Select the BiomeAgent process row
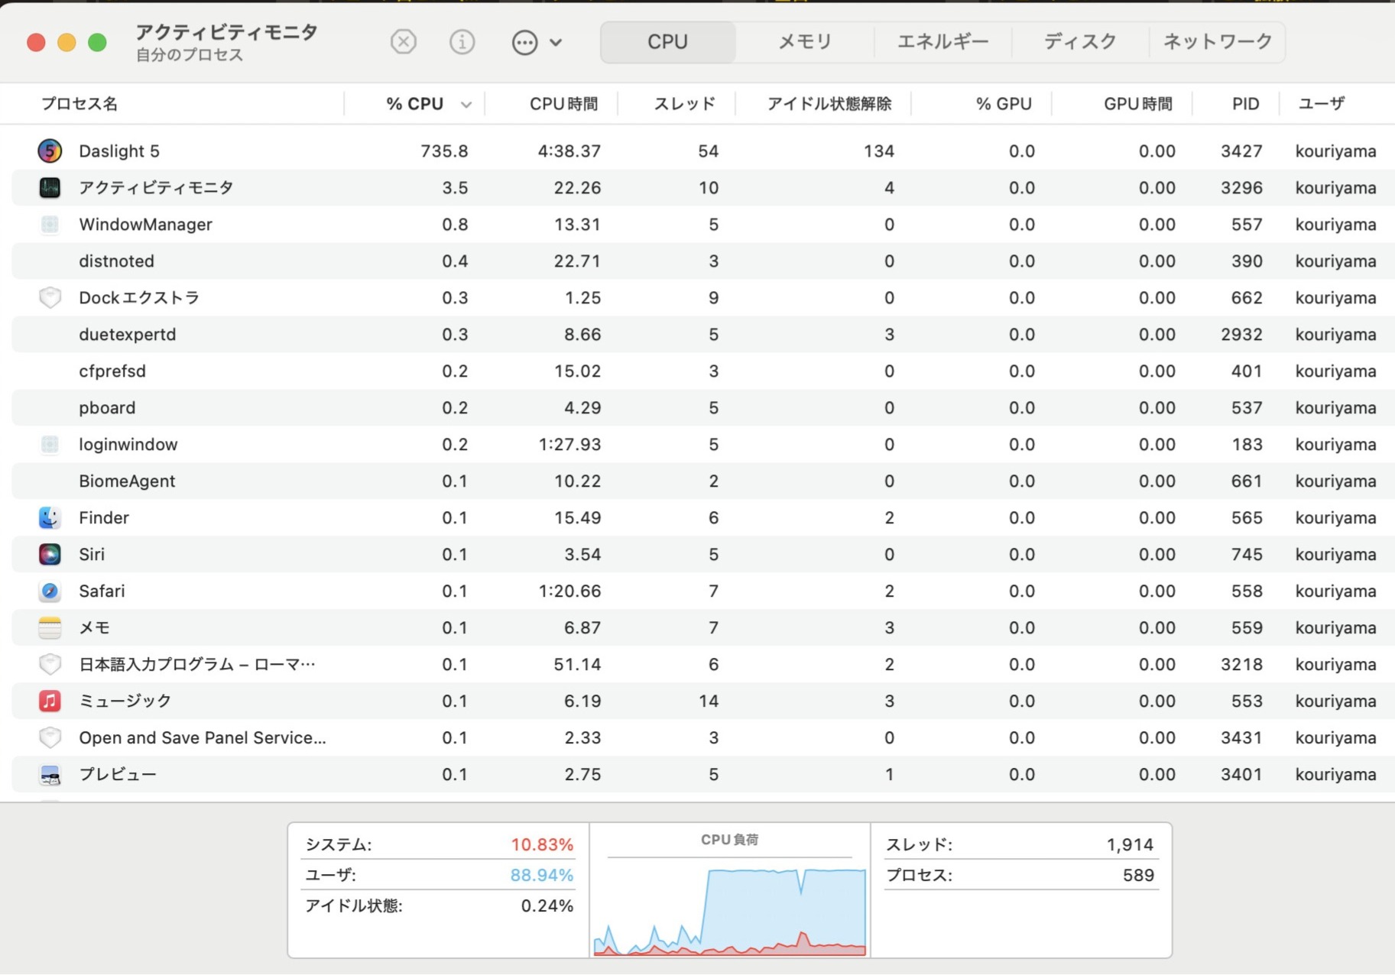 703,481
